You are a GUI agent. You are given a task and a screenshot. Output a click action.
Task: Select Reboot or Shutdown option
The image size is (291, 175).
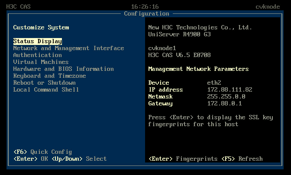[44, 83]
